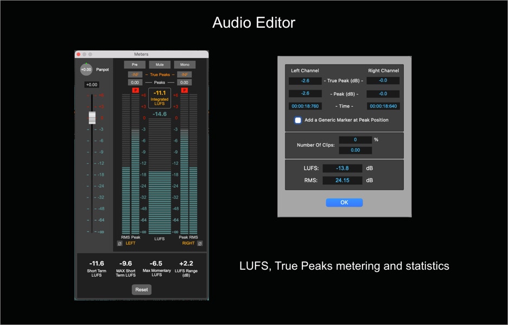Click the fader gain value field
508x325 pixels.
coord(92,85)
